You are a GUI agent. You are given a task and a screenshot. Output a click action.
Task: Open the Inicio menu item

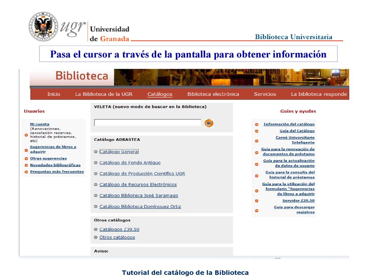coord(54,94)
